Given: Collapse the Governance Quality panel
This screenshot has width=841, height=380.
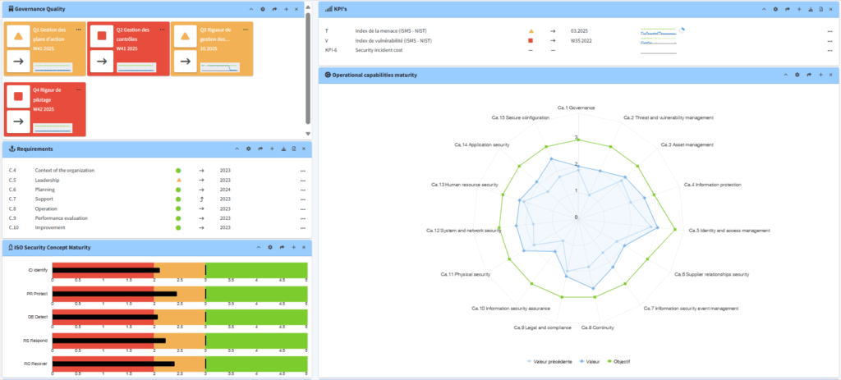Looking at the screenshot, I should 250,9.
